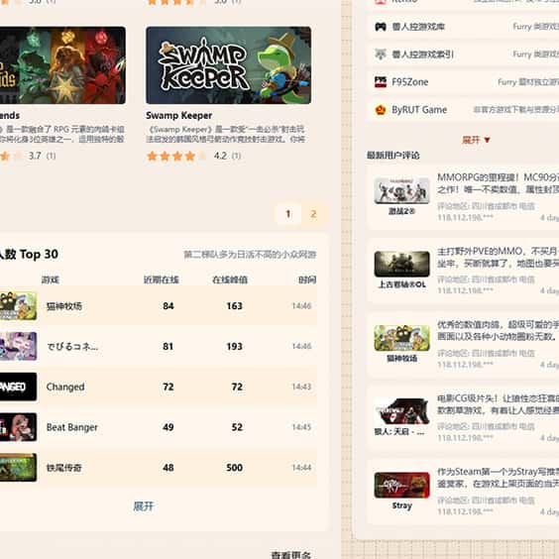This screenshot has height=559, width=559.
Task: Click the card-game banner left of Swamp Keeper
Action: pyautogui.click(x=62, y=65)
